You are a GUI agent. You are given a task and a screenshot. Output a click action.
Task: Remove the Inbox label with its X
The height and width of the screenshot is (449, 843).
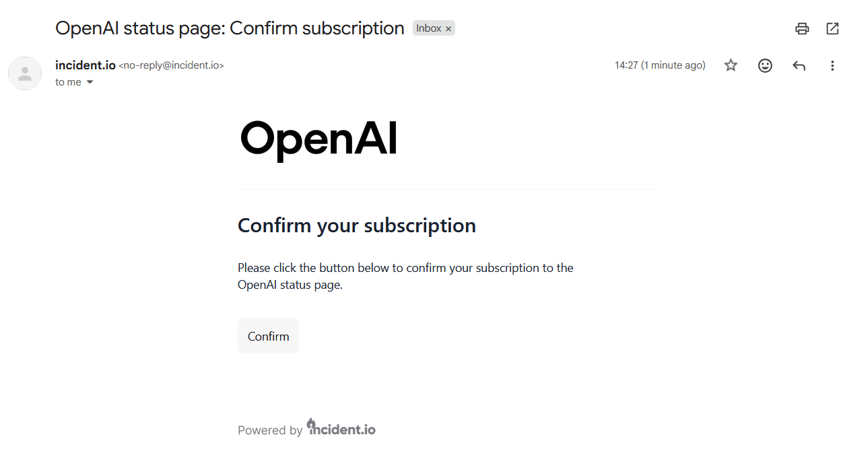coord(448,29)
